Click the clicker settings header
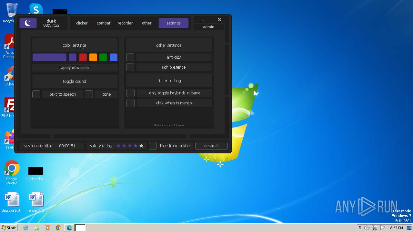Image resolution: width=413 pixels, height=232 pixels. [x=169, y=81]
